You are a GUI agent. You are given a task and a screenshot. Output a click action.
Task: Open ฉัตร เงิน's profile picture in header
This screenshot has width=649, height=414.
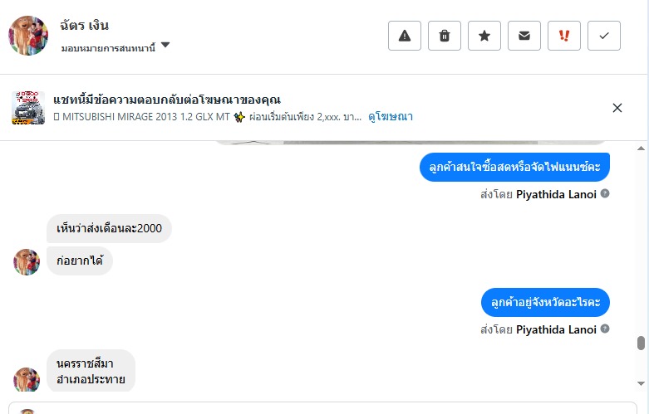click(28, 36)
